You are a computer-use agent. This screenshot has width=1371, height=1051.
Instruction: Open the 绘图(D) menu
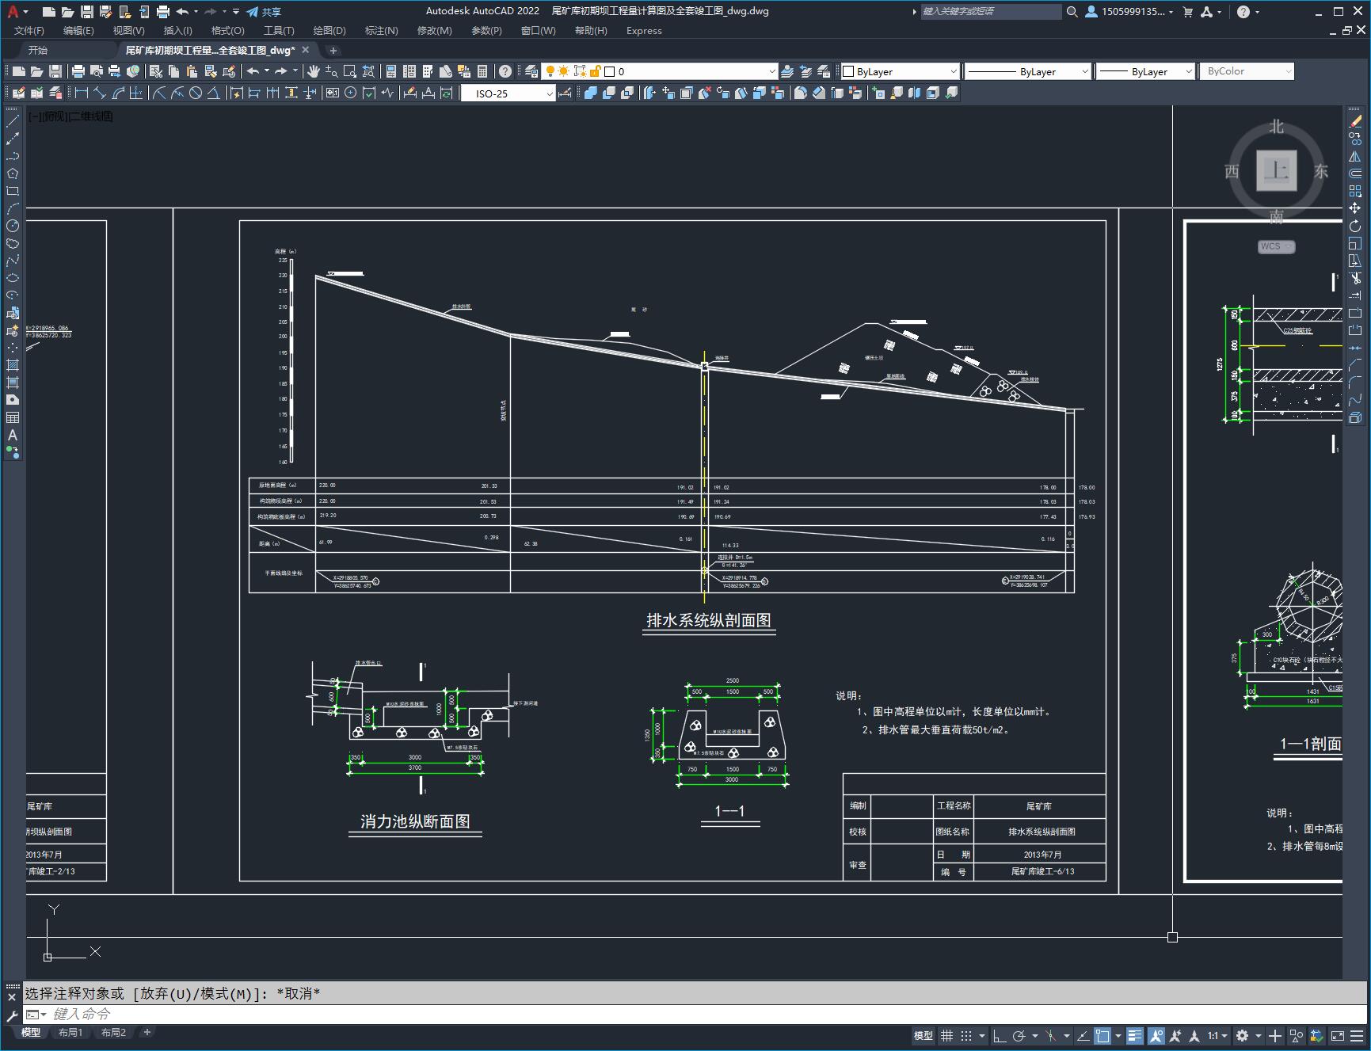coord(329,31)
